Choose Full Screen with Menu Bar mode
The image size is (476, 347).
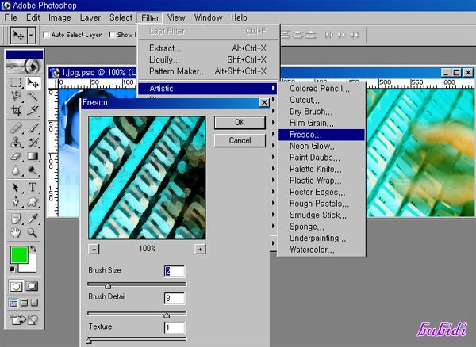25,303
